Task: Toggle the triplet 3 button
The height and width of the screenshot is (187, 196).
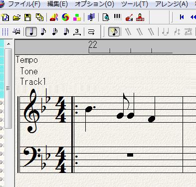Action: click(x=77, y=32)
